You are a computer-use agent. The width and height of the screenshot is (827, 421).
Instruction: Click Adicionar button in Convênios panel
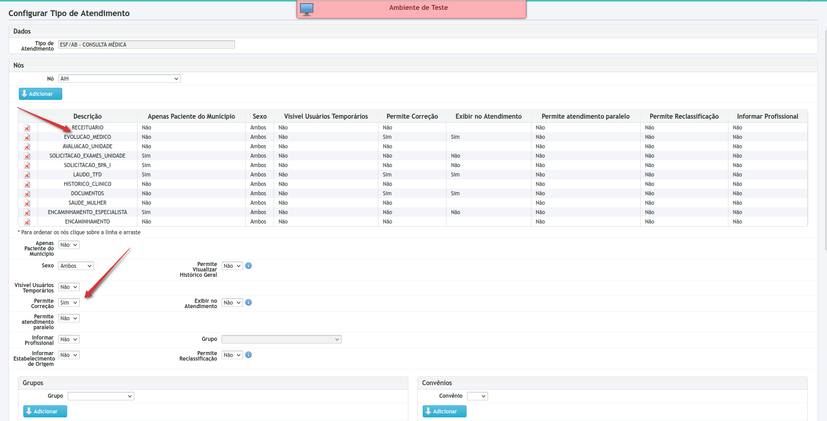(x=444, y=412)
